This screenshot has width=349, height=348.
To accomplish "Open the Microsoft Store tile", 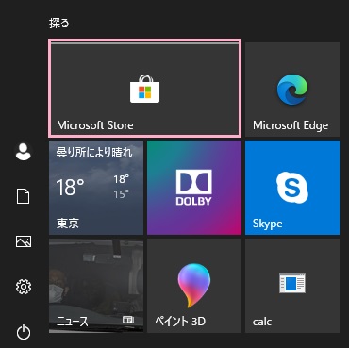I will point(145,88).
